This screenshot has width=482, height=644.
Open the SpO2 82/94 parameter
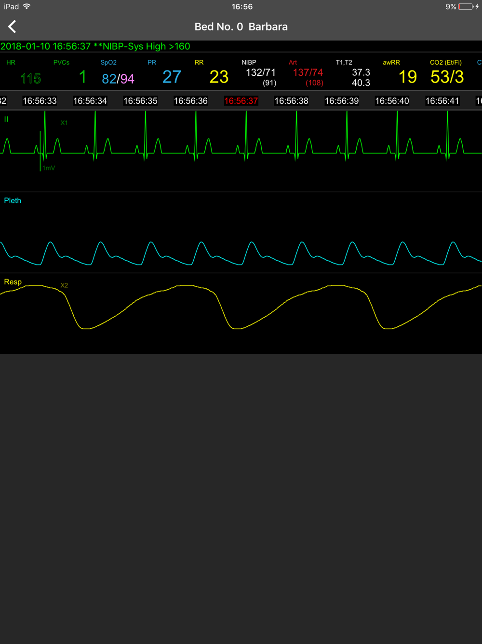[x=118, y=78]
